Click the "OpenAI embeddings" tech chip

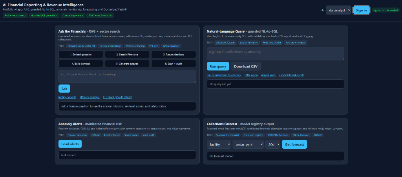[x=110, y=46]
